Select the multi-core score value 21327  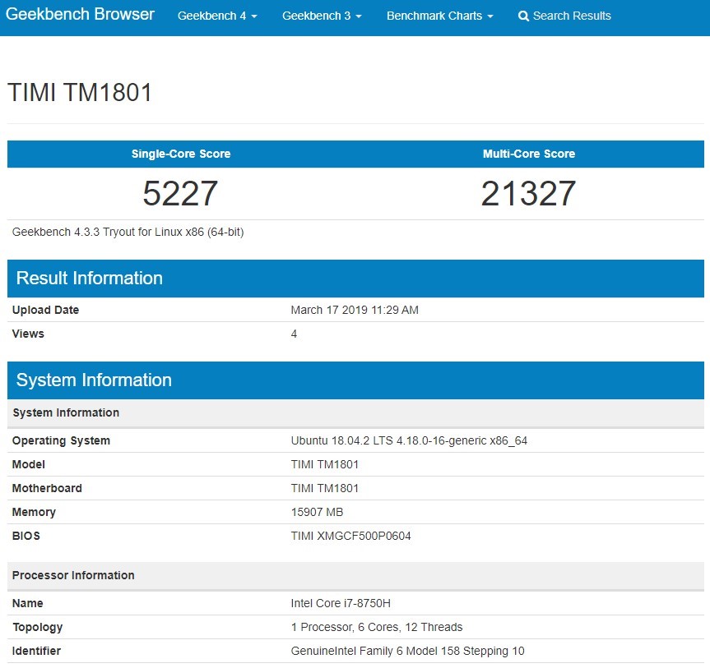pyautogui.click(x=528, y=194)
